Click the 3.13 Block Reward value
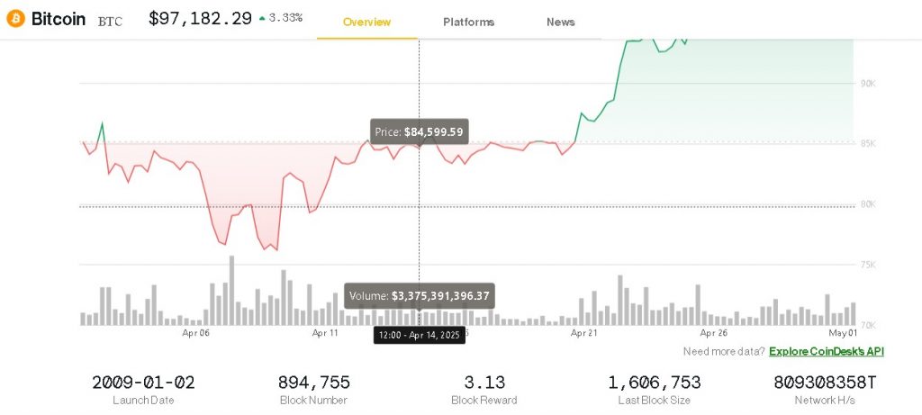Viewport: 922px width, 415px height. (x=484, y=383)
